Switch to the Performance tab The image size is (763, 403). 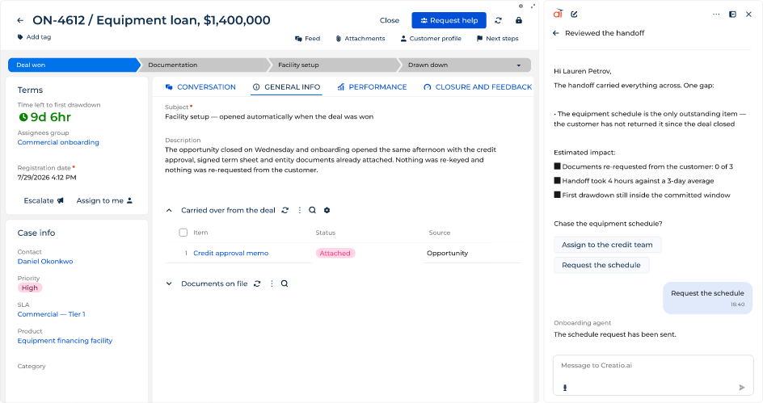pos(373,87)
